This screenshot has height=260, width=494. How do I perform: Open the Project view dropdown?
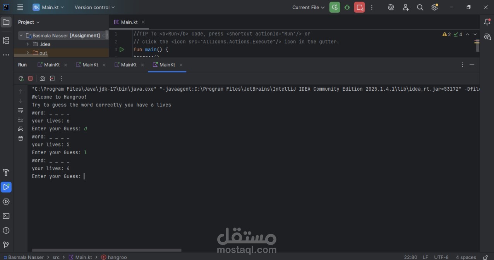pyautogui.click(x=29, y=22)
